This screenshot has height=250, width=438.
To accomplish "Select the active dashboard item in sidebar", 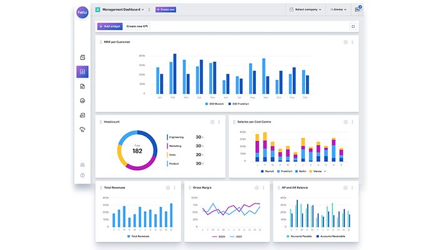I will pos(82,71).
